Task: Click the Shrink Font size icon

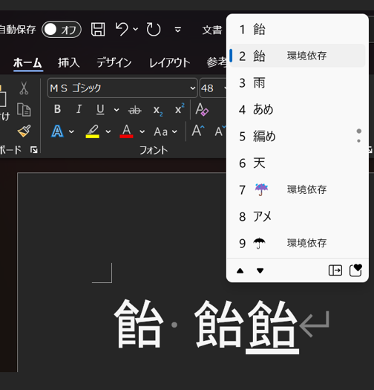Action: [220, 131]
